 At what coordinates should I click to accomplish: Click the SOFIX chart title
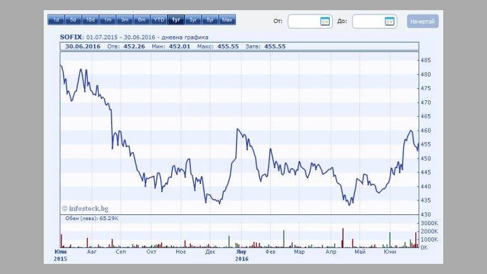coord(71,37)
